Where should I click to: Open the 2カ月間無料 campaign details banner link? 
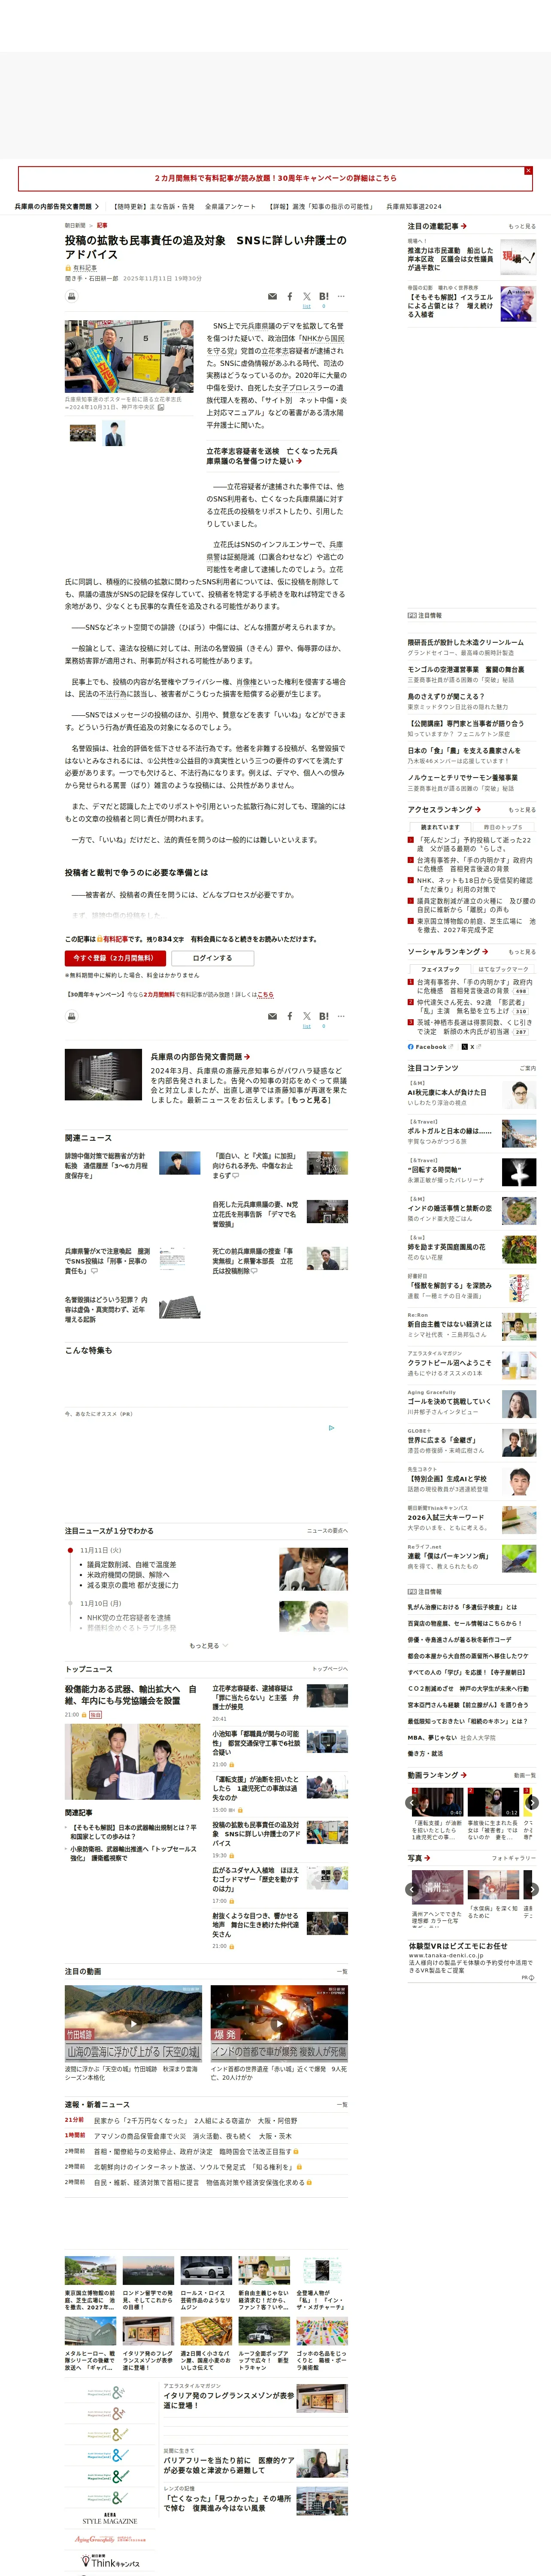275,178
